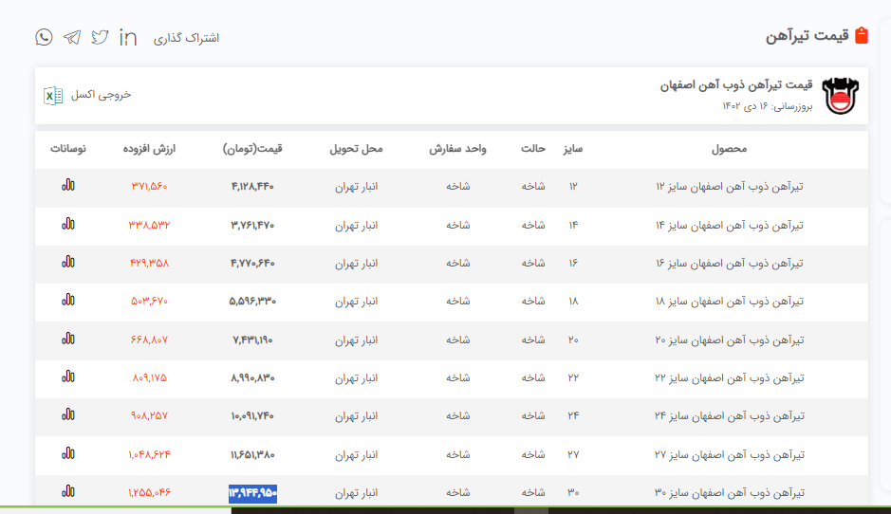Open تیرآهن ذوب آهن اصفهان سایز 18 product
This screenshot has height=514, width=891.
729,302
